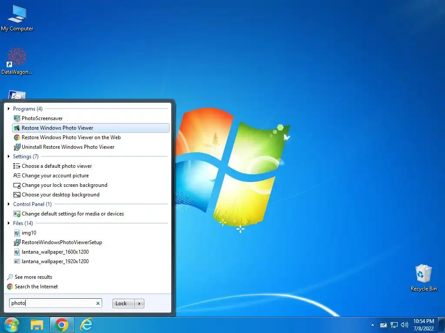Image resolution: width=445 pixels, height=333 pixels.
Task: Click Chrome icon beside 'Photo Viewer on the Web'
Action: click(x=17, y=137)
